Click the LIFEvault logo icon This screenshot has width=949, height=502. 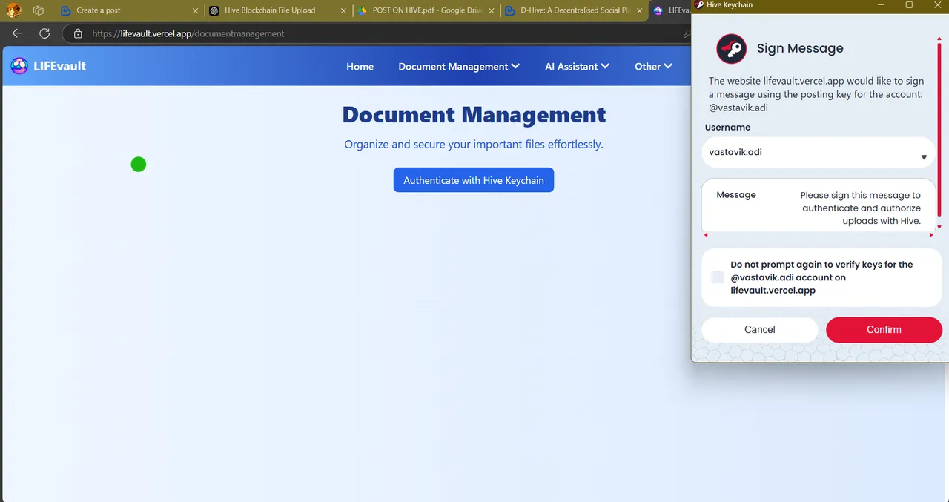(19, 66)
